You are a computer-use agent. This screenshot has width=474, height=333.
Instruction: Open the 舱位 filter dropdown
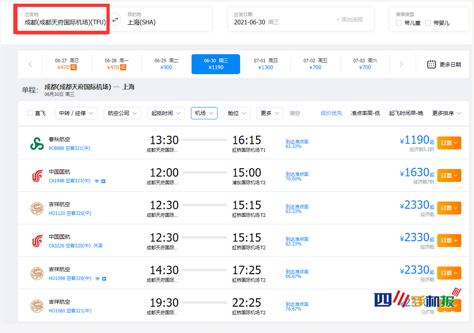237,113
